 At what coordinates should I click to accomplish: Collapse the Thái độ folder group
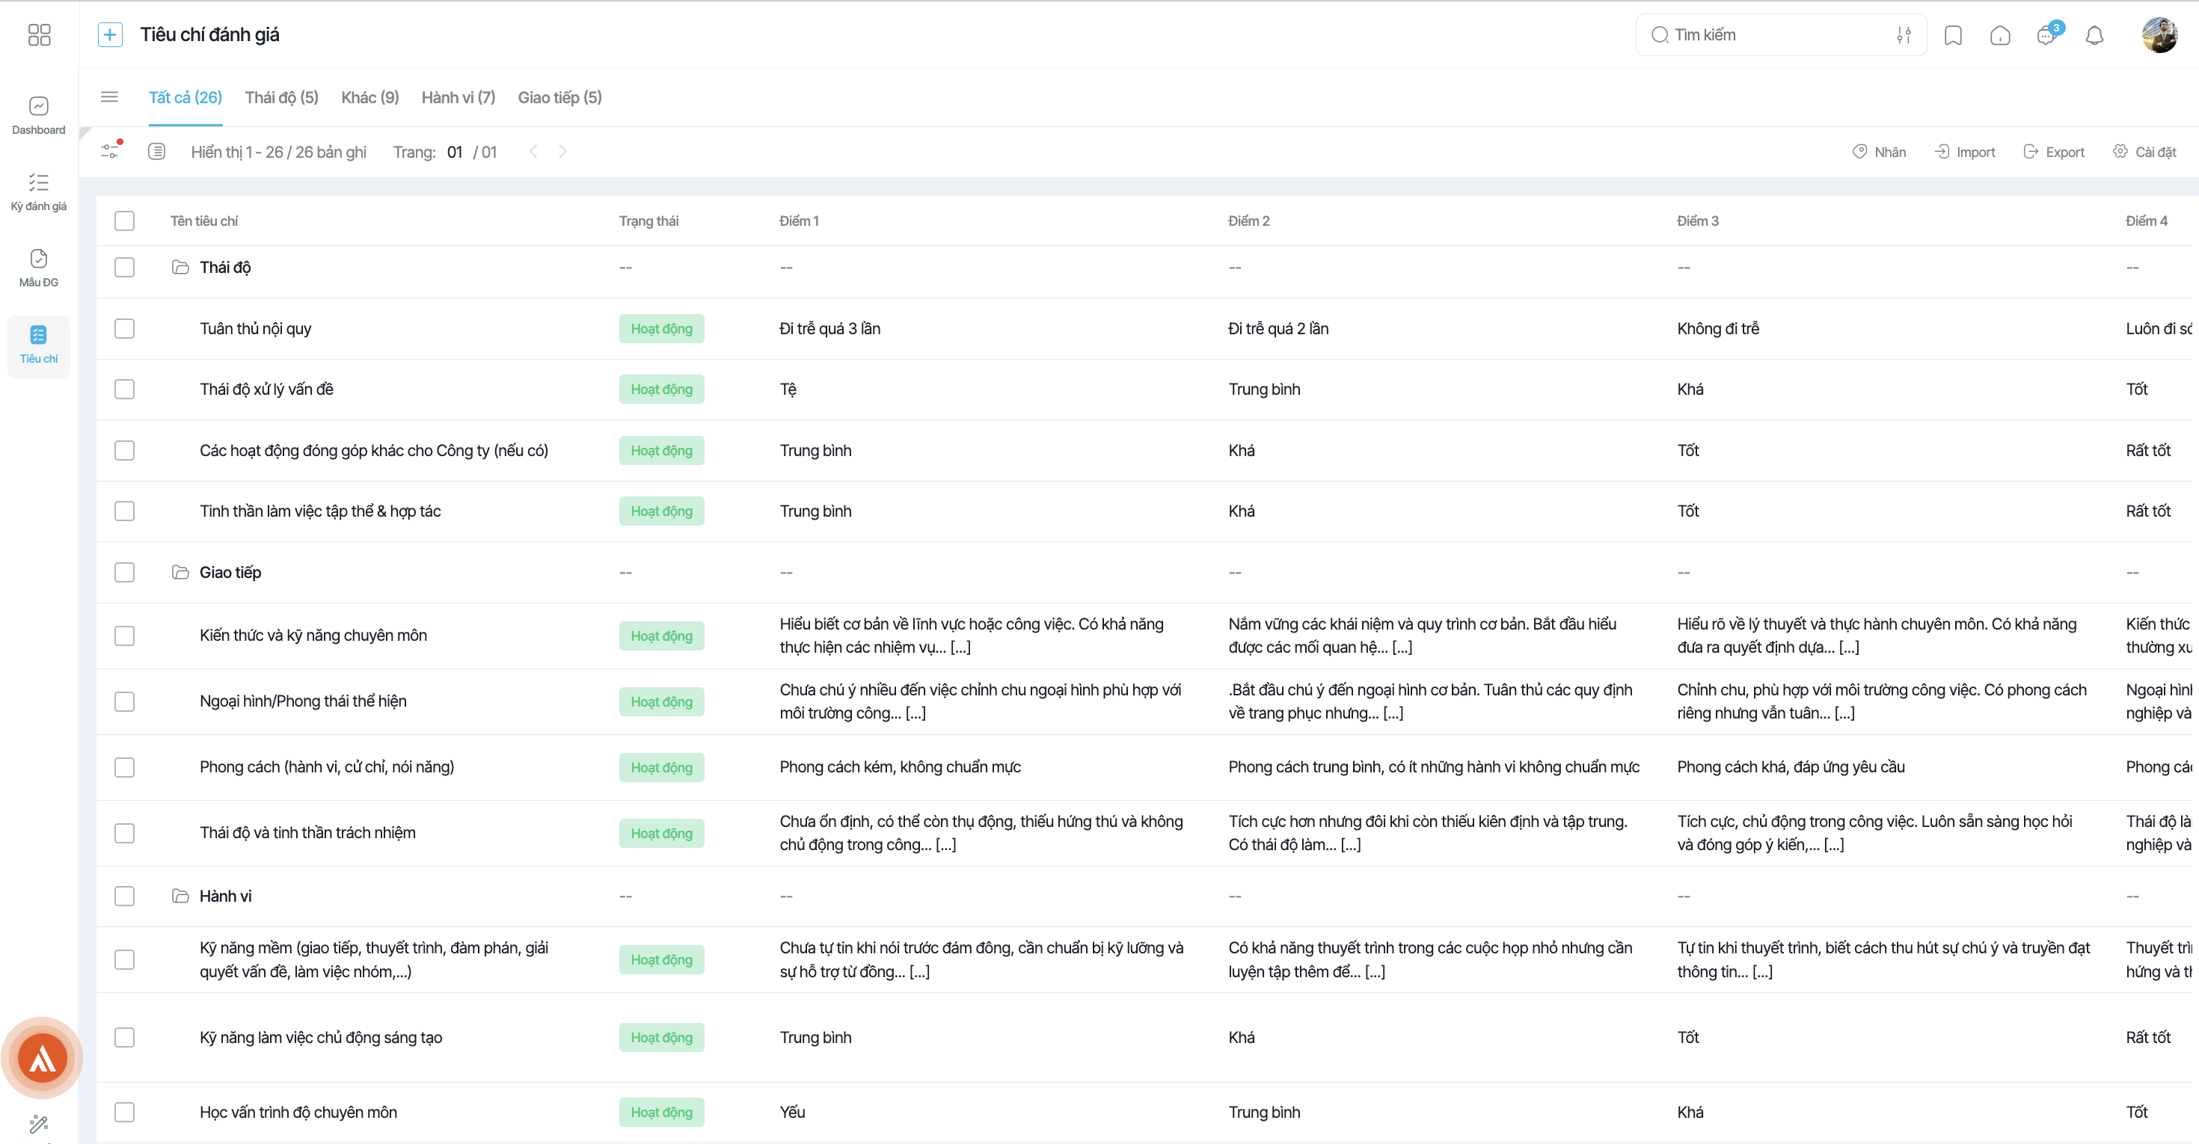coord(180,267)
